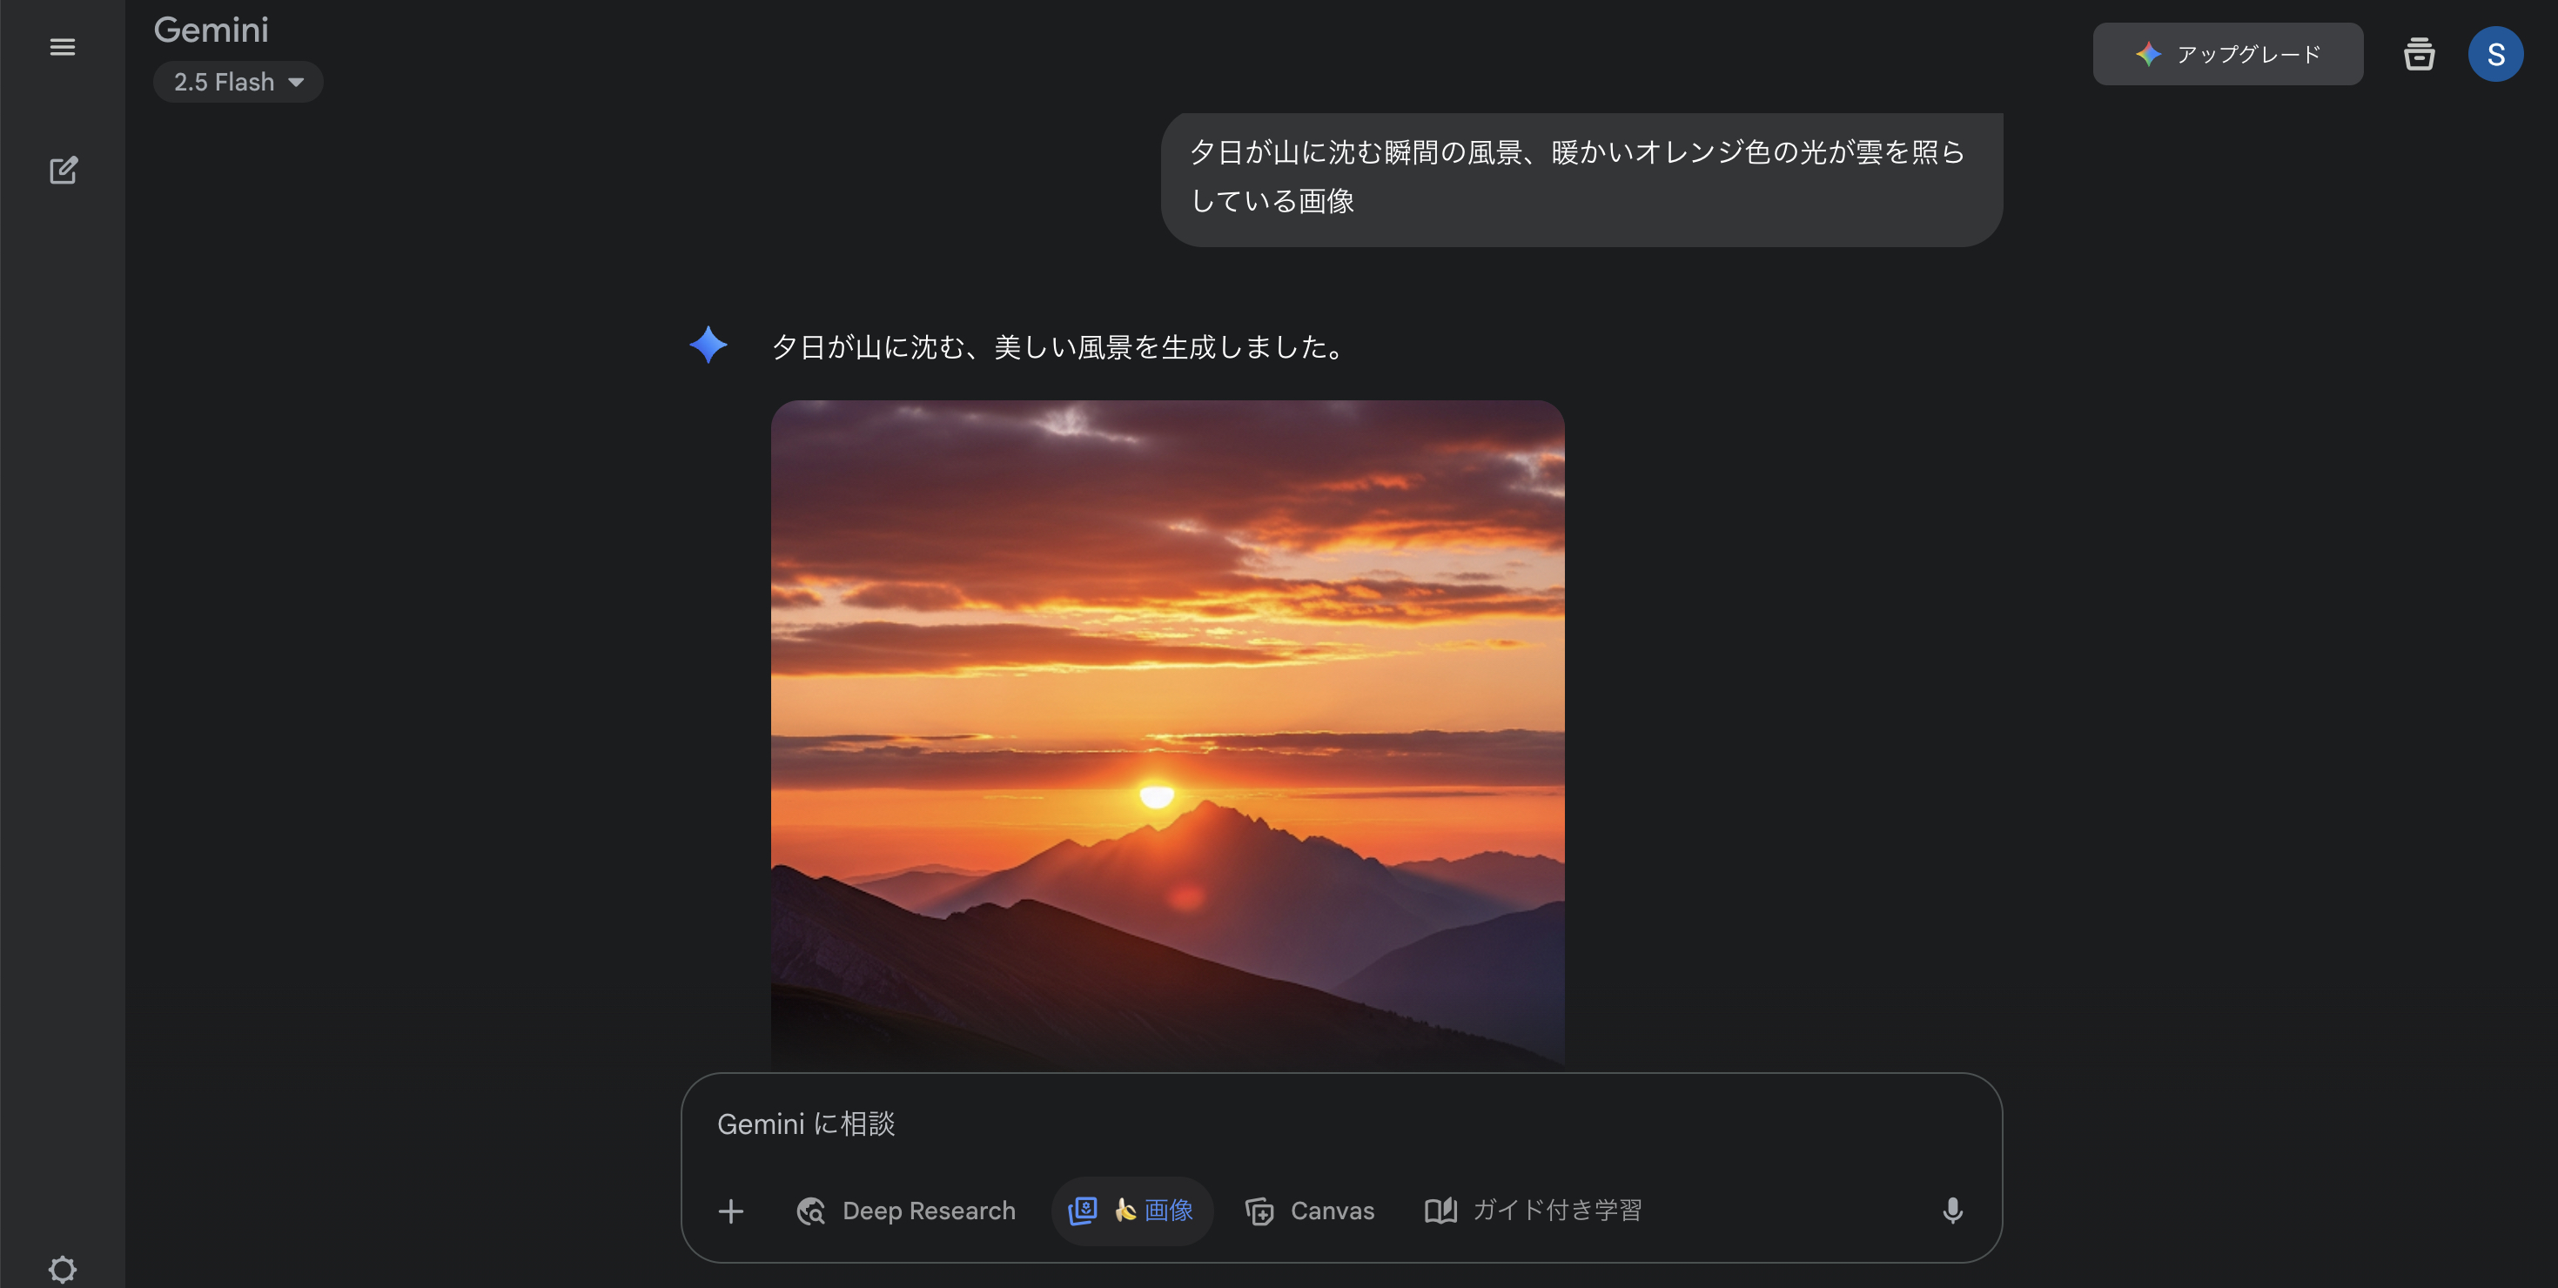This screenshot has width=2558, height=1288.
Task: Toggle the 画像 image tool chip
Action: 1132,1211
